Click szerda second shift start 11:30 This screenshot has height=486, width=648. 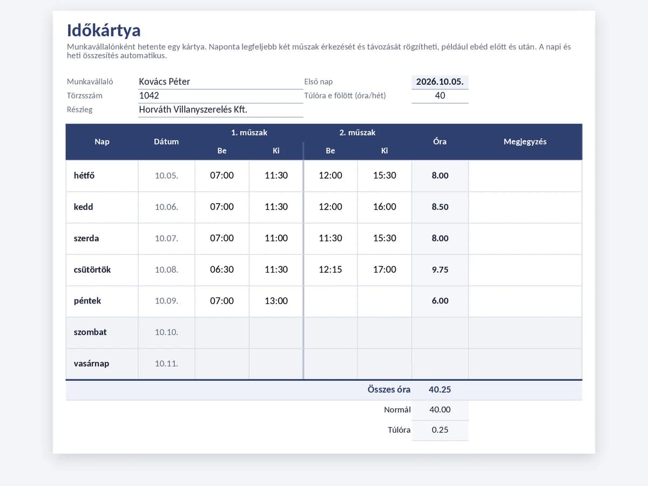click(330, 238)
